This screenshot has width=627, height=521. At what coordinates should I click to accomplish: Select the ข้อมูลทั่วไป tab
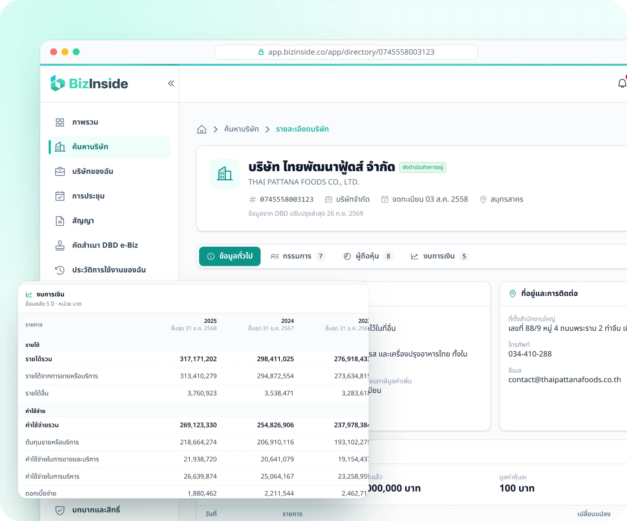tap(230, 256)
